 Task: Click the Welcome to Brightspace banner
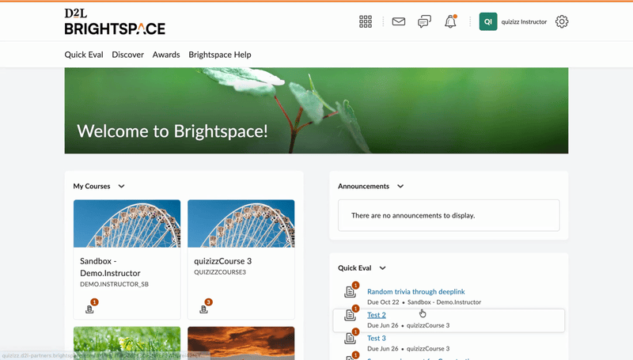[316, 111]
